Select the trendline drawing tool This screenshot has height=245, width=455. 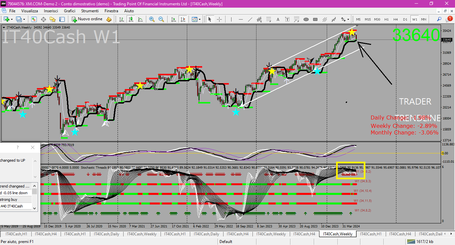click(x=250, y=19)
